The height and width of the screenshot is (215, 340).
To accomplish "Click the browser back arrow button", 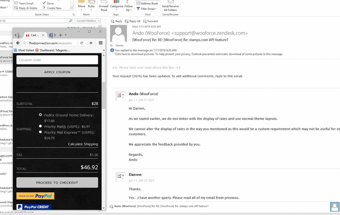I will pyautogui.click(x=18, y=43).
